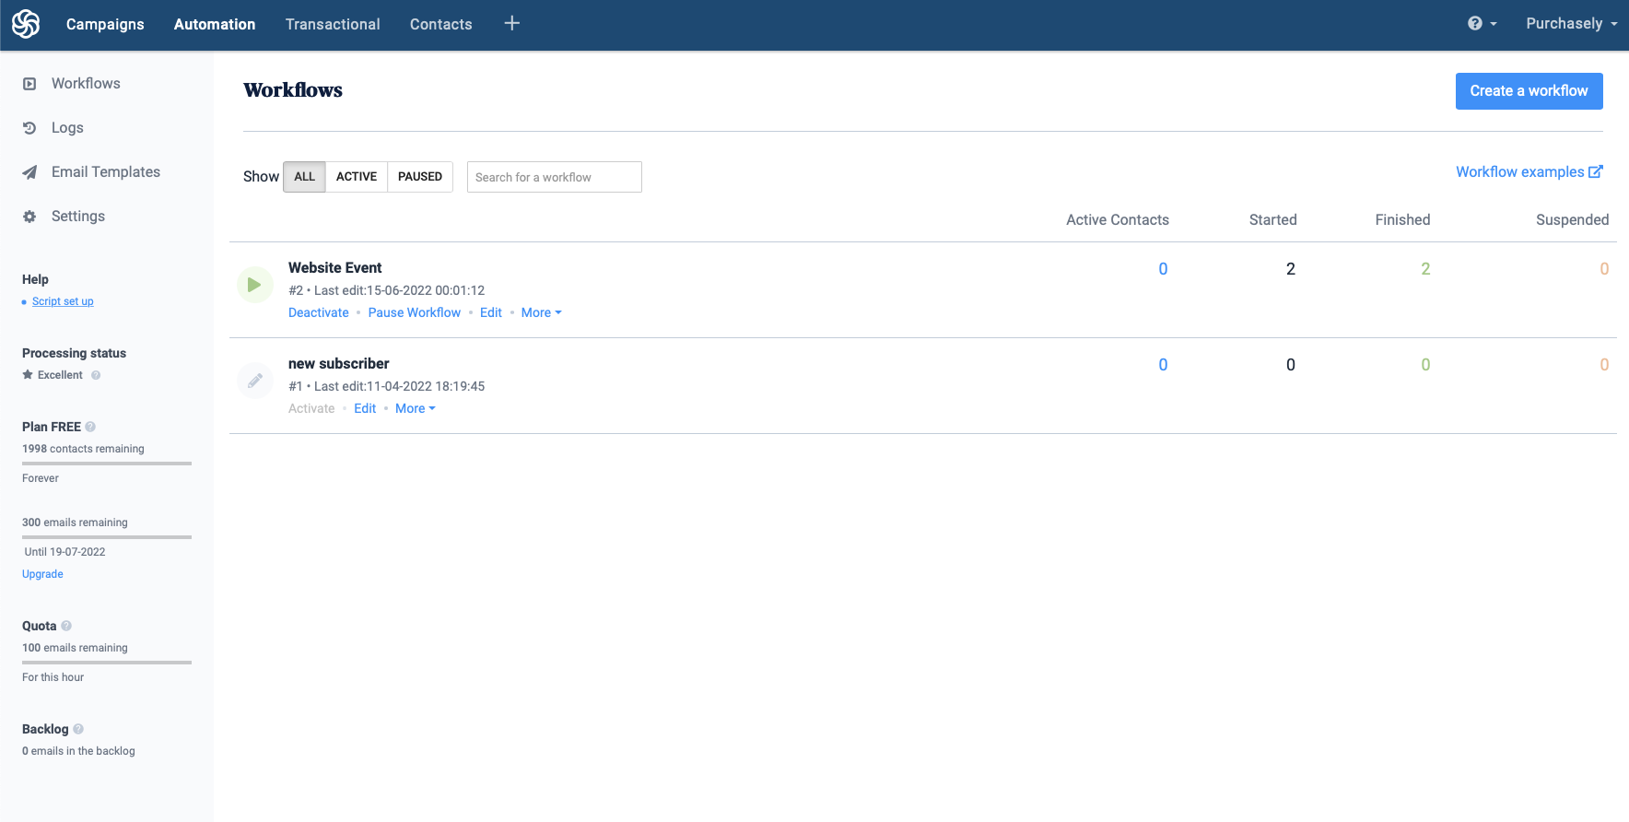Click the plus icon in top navigation
The height and width of the screenshot is (822, 1629).
point(512,24)
